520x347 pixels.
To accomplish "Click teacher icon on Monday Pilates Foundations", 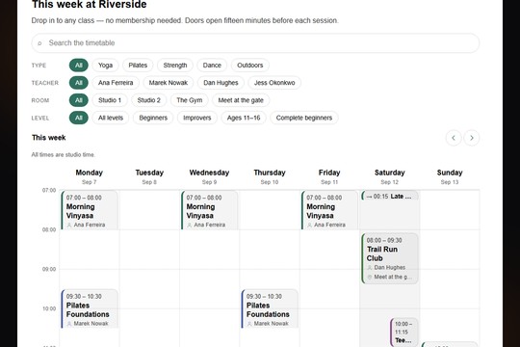I will [69, 324].
